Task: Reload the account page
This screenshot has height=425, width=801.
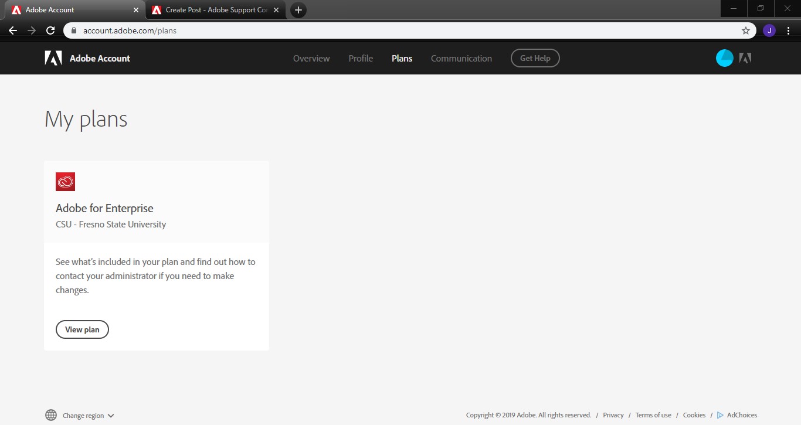Action: (x=50, y=30)
